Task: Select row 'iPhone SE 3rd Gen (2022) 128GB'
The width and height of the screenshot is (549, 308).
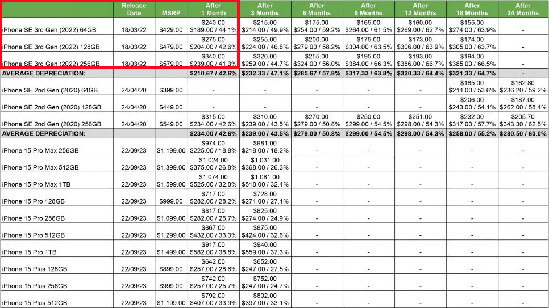Action: click(x=274, y=43)
